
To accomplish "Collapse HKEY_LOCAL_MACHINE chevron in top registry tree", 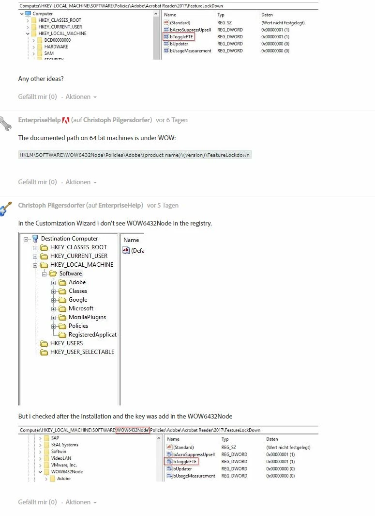I will coord(28,33).
